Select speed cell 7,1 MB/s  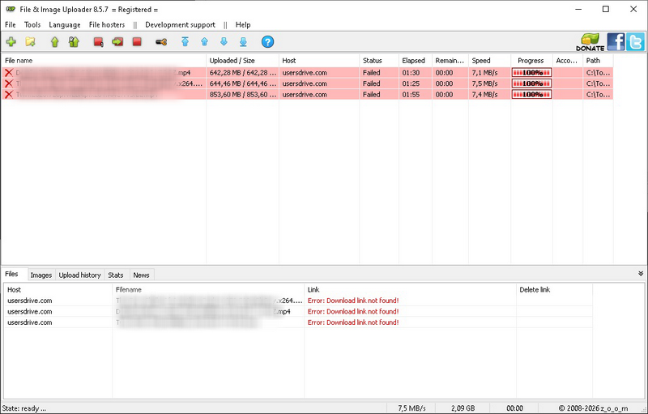[x=484, y=73]
